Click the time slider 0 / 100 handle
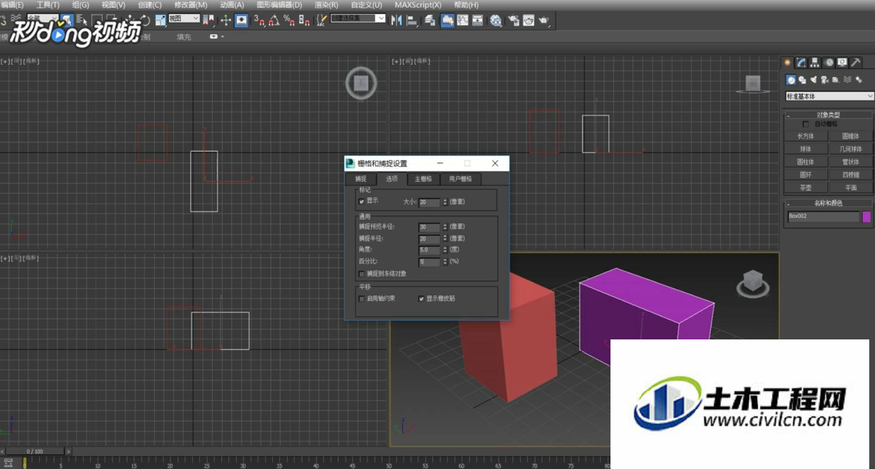Image resolution: width=875 pixels, height=469 pixels. (34, 451)
